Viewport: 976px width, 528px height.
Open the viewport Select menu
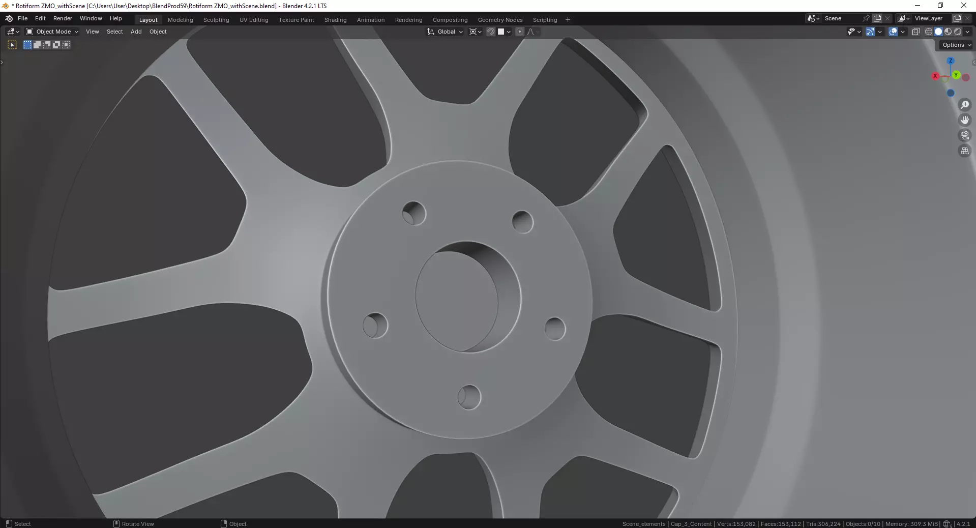(x=114, y=32)
